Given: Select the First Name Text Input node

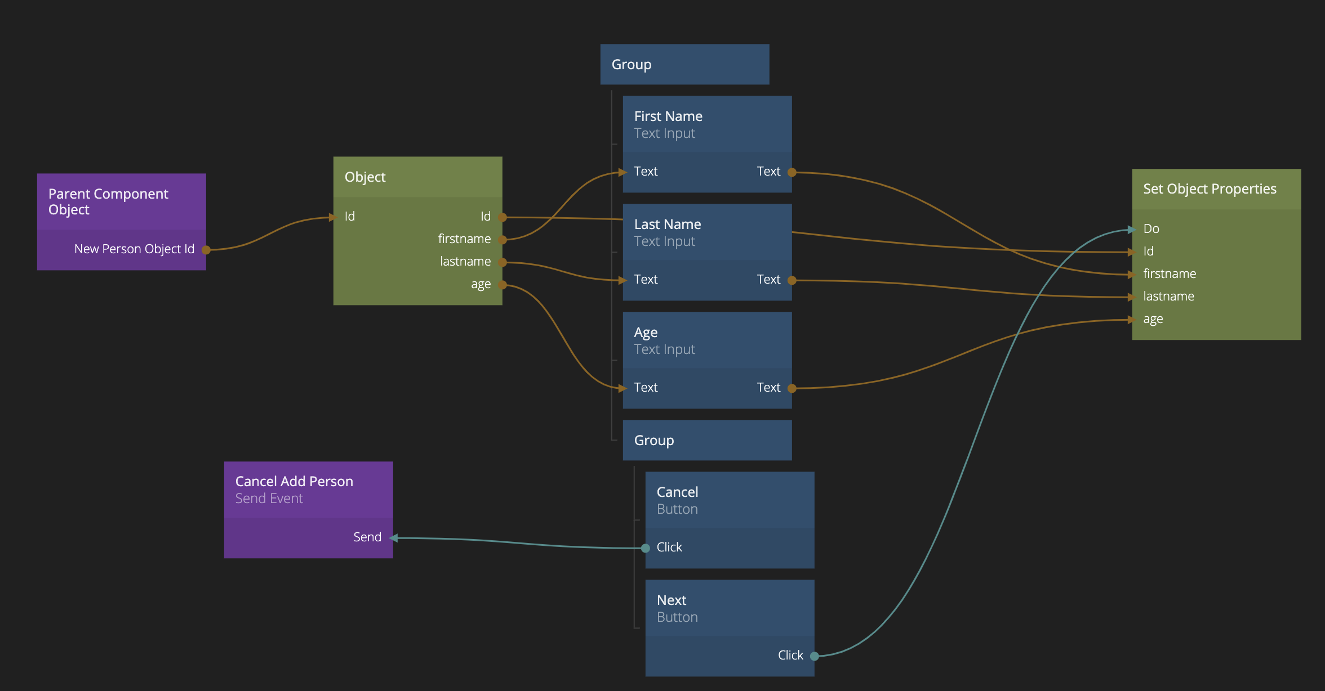Looking at the screenshot, I should point(707,124).
